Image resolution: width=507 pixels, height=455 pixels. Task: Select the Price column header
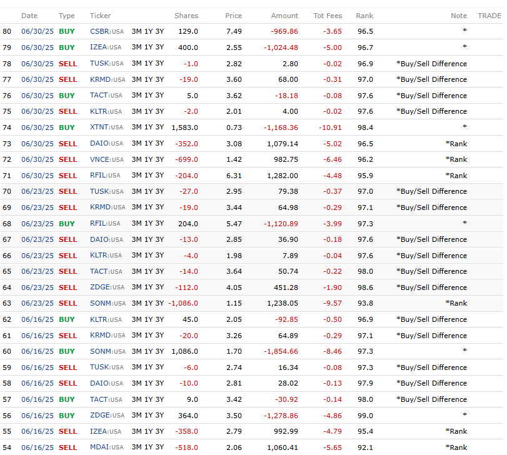pyautogui.click(x=233, y=16)
